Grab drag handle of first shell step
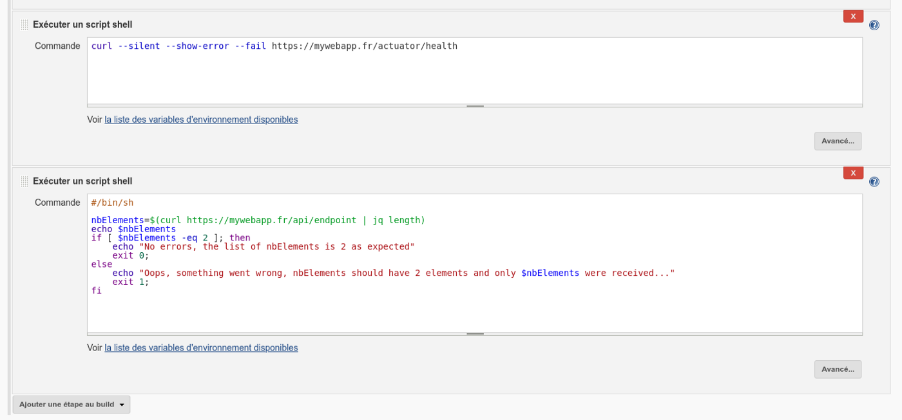This screenshot has width=902, height=420. coord(24,25)
